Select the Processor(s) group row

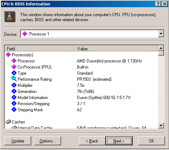pos(82,55)
